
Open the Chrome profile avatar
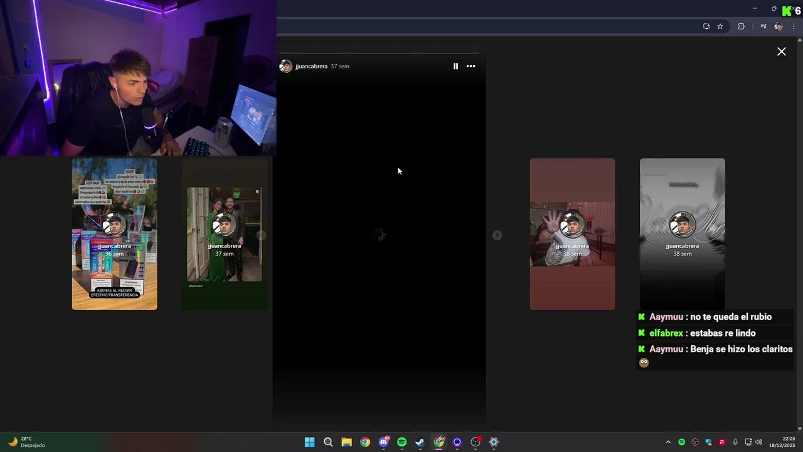(x=779, y=26)
